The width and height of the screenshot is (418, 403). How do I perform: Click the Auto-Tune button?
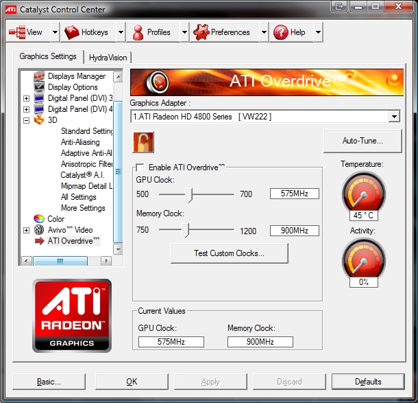pos(362,141)
